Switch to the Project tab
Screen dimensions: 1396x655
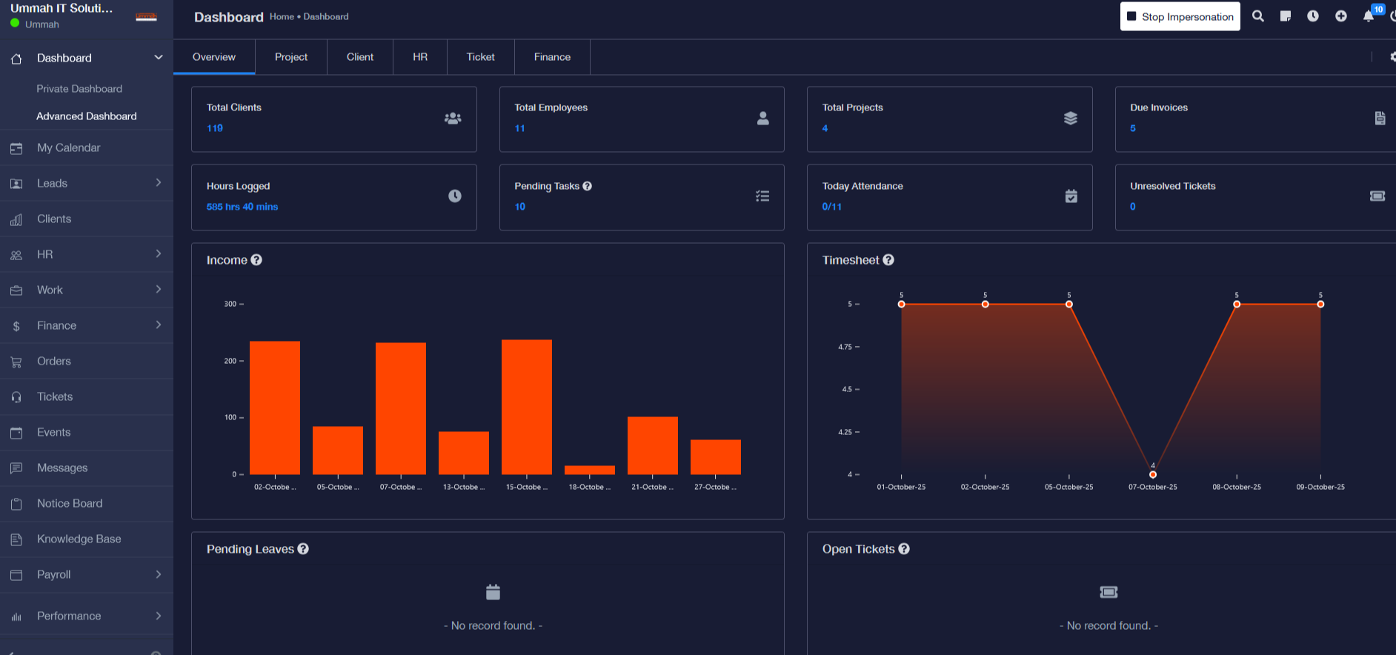[x=291, y=57]
